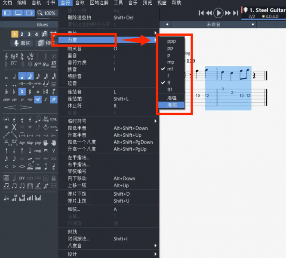Toggle the mf dynamic in the submenu
This screenshot has width=286, height=258.
click(x=170, y=69)
